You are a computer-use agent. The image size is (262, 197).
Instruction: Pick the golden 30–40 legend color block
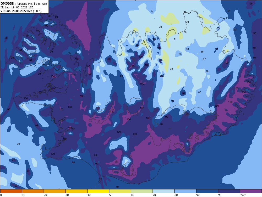click(77, 191)
